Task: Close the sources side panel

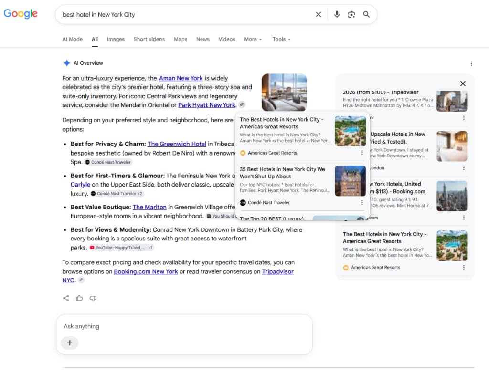Action: click(x=463, y=83)
